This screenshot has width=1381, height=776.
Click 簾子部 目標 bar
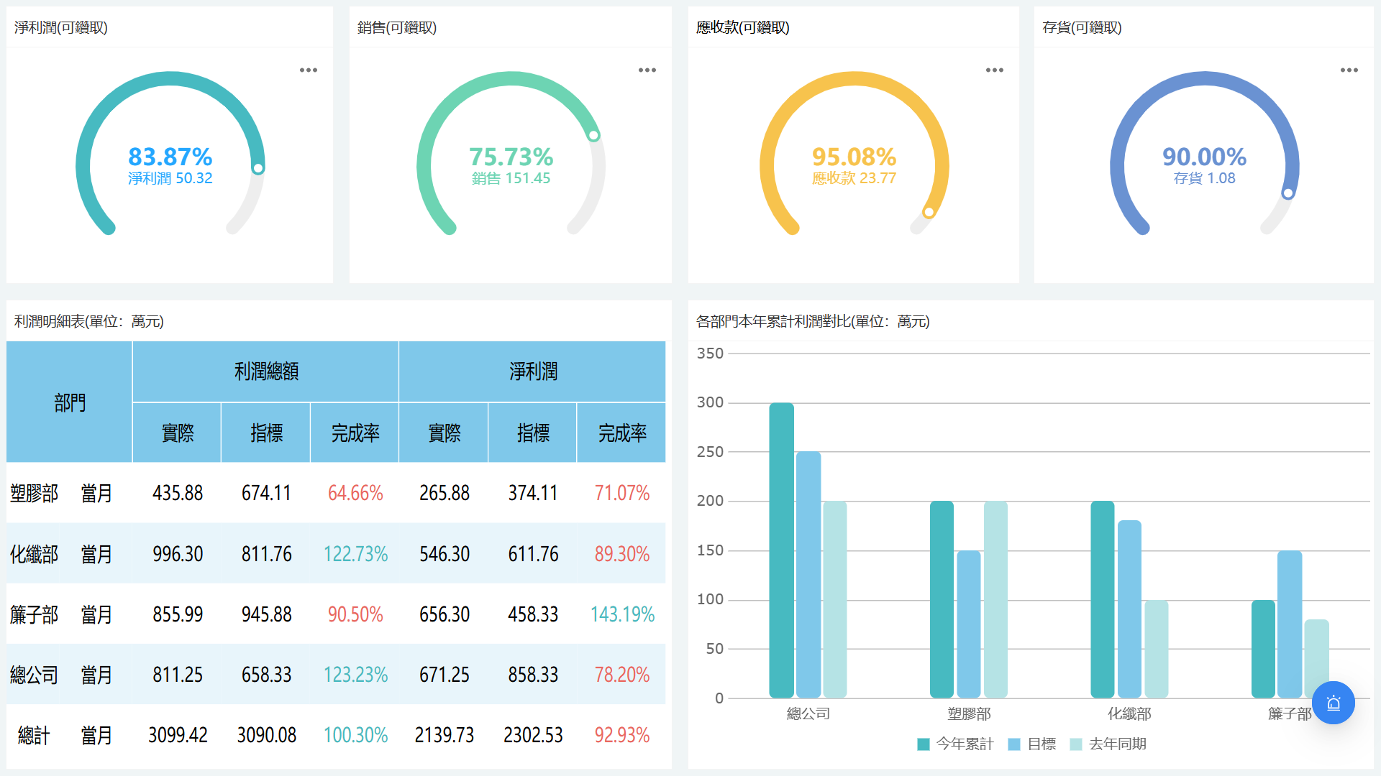pyautogui.click(x=1290, y=624)
